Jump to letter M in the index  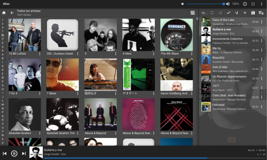tap(3, 104)
